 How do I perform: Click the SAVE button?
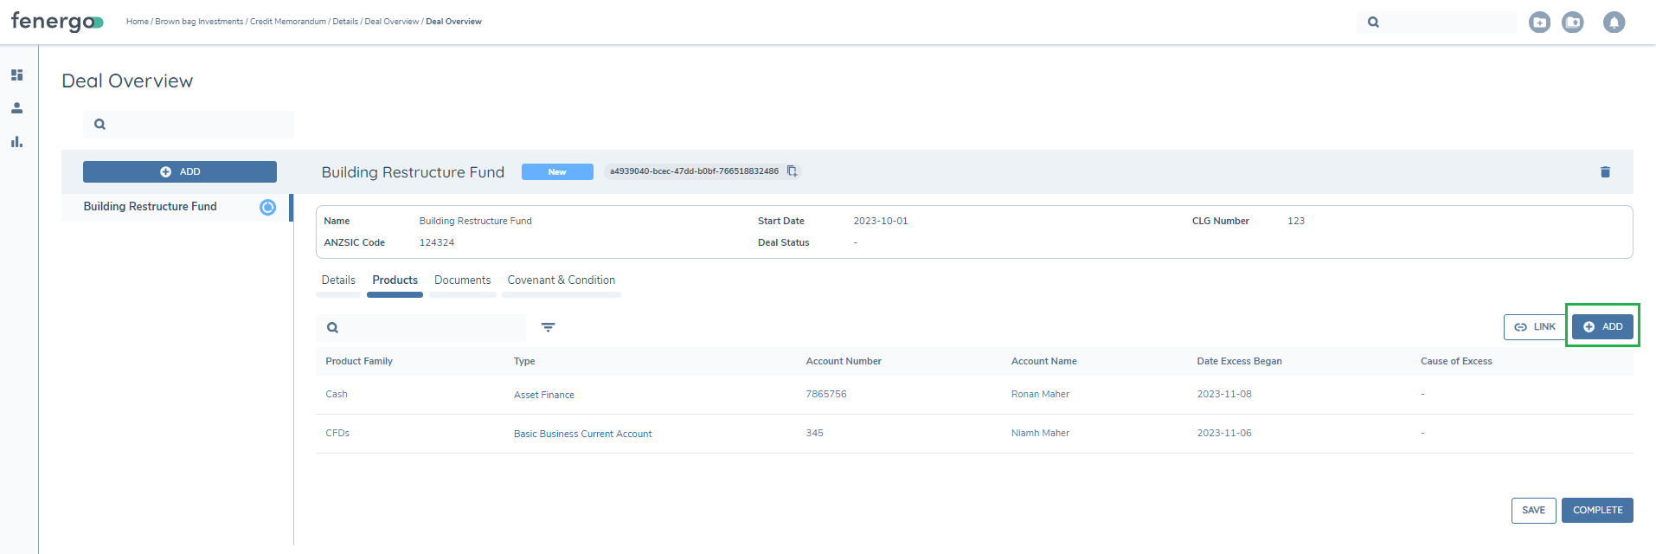point(1533,511)
